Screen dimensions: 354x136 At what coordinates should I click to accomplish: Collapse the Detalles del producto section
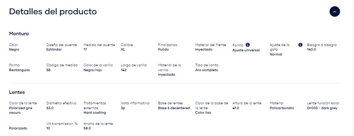(334, 12)
